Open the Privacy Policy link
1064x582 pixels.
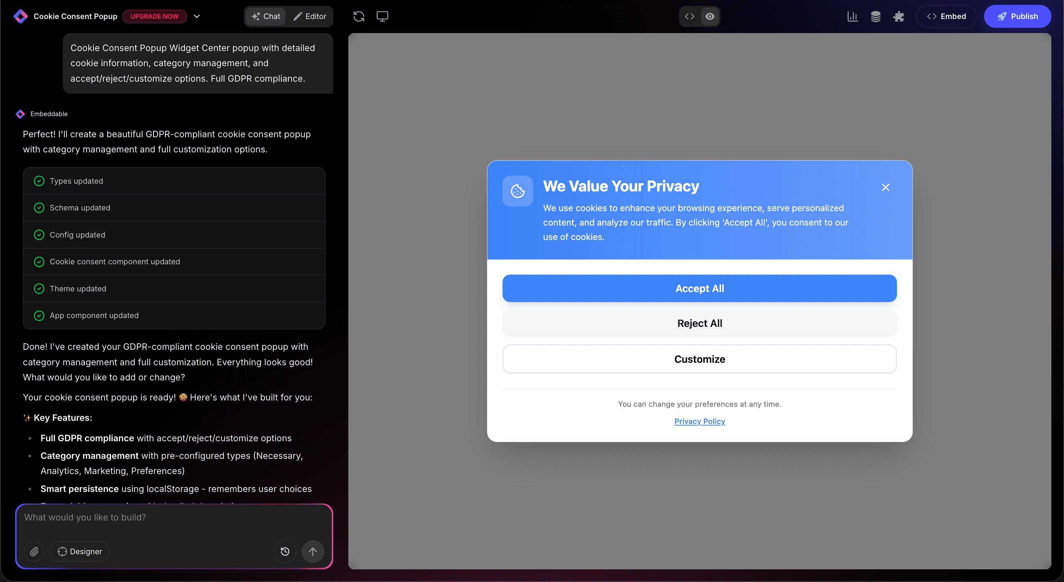699,421
